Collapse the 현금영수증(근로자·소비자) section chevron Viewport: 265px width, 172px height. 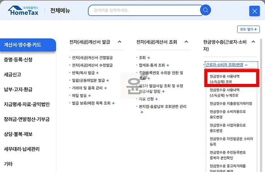[x=253, y=42]
